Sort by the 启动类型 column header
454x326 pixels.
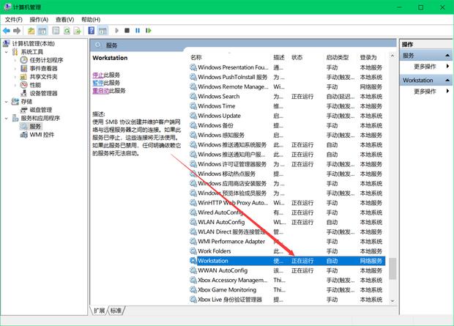pyautogui.click(x=338, y=57)
